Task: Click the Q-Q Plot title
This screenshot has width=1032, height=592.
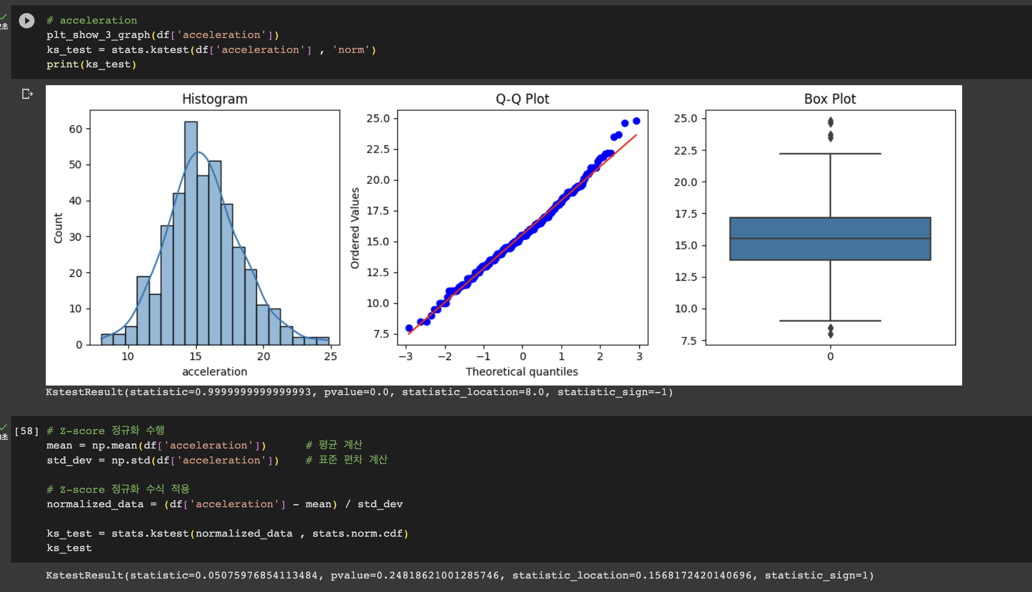Action: pyautogui.click(x=522, y=99)
